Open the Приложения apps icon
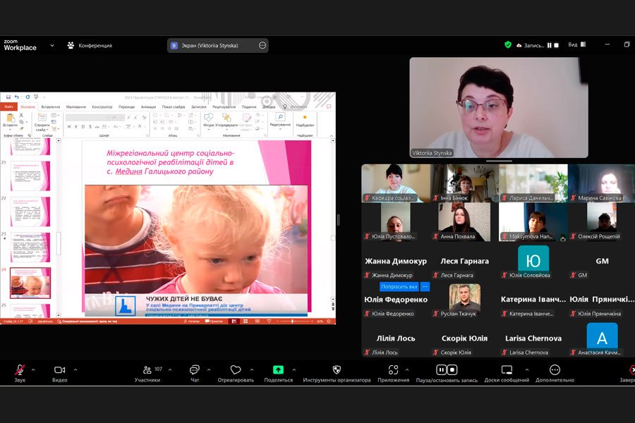635x423 pixels. coord(393,370)
